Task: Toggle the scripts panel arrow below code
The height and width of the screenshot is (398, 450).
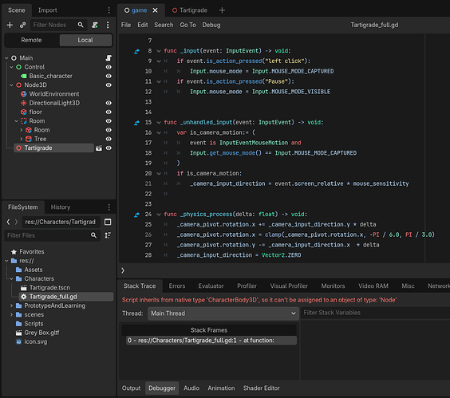Action: 123,270
